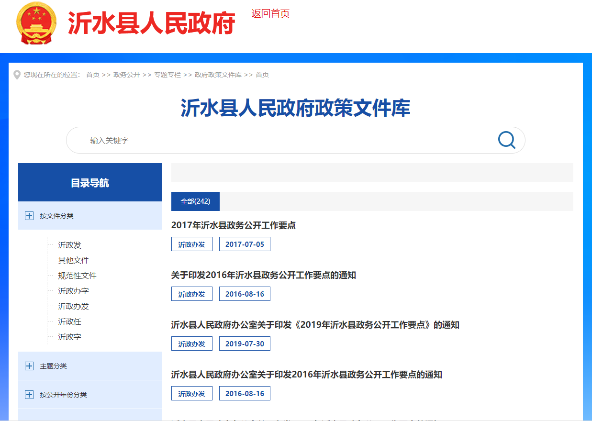Click 政务公开 in the breadcrumb
This screenshot has height=421, width=592.
tap(127, 75)
